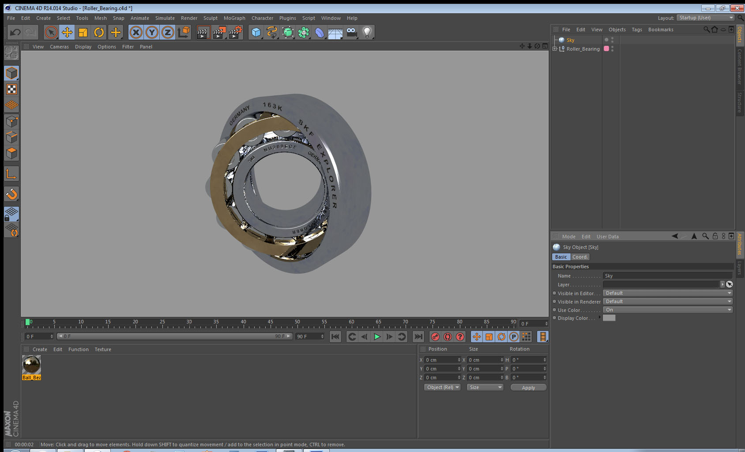Expand the Roller_Bearing object tree
Image resolution: width=745 pixels, height=452 pixels.
[x=555, y=49]
